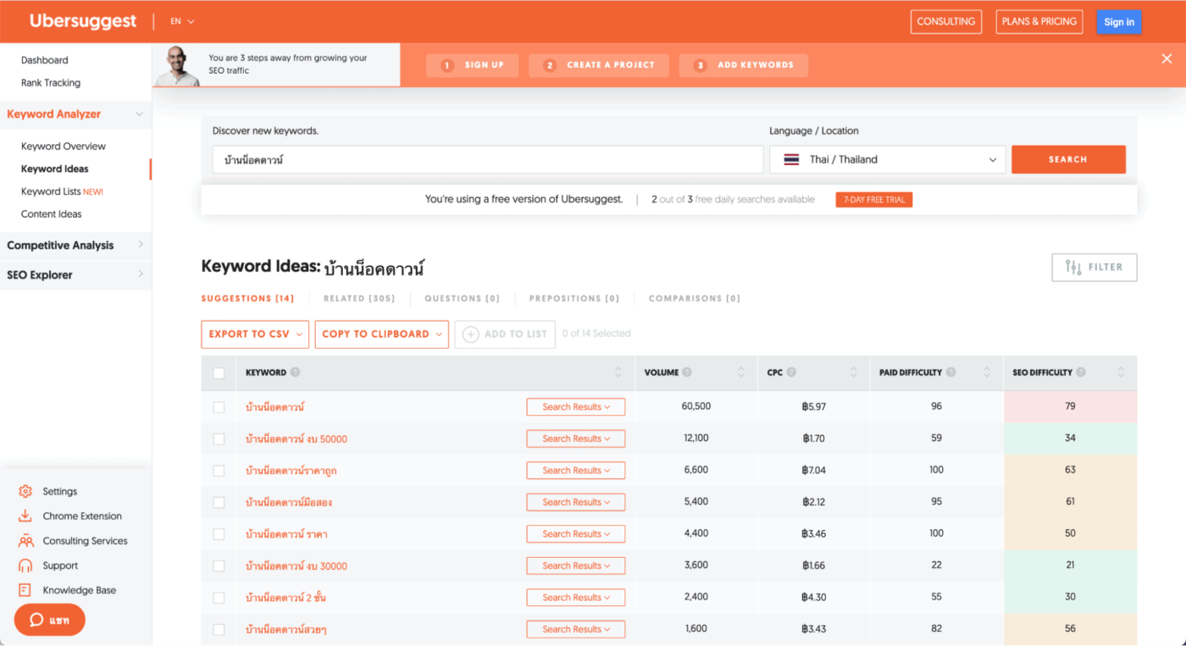This screenshot has width=1186, height=646.
Task: Click the info icon next to VOLUME header
Action: pyautogui.click(x=687, y=373)
